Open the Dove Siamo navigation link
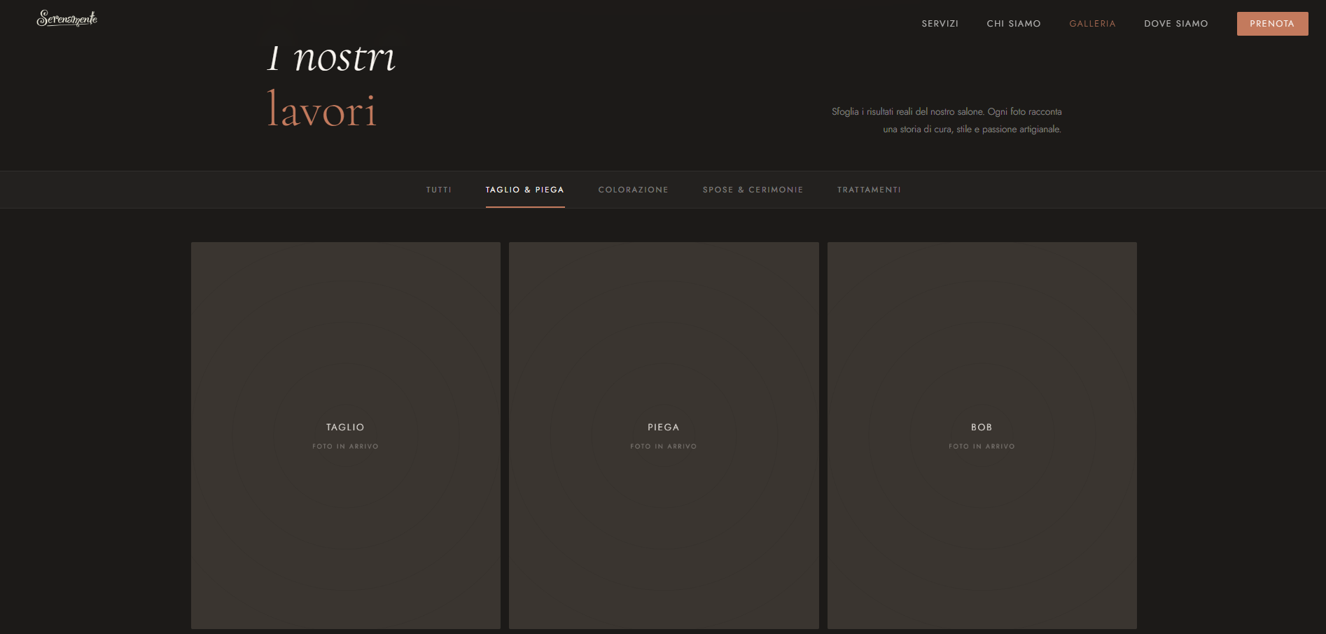 coord(1175,24)
